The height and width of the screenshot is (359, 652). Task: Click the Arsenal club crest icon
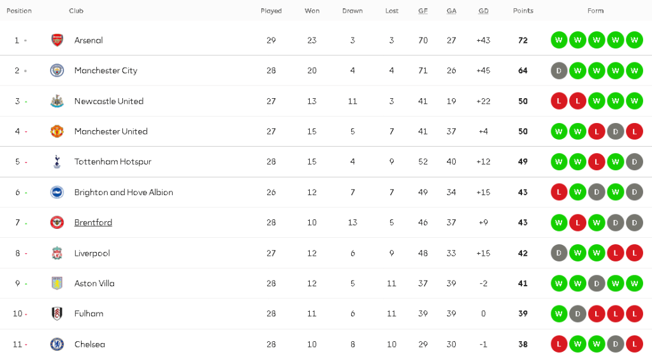point(57,40)
